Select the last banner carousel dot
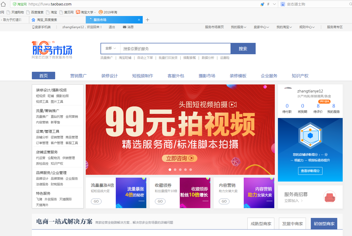 [x=191, y=170]
